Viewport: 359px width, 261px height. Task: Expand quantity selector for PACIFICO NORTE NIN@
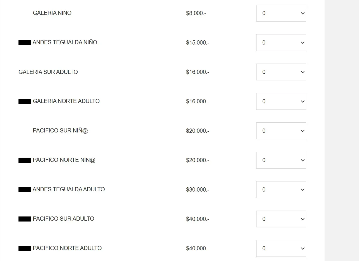pyautogui.click(x=281, y=160)
